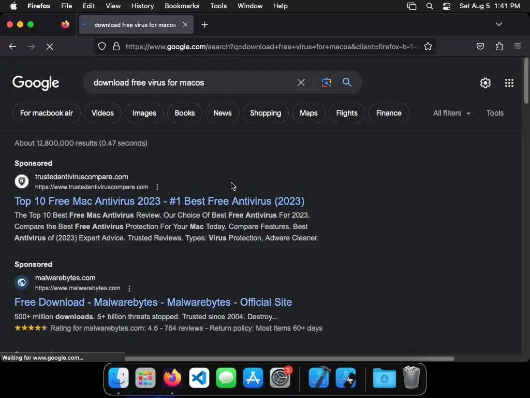Open Spotlight search in the menu bar

(x=429, y=6)
